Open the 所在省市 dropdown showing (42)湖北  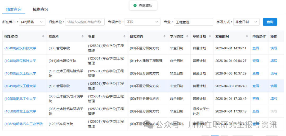tap(32, 22)
